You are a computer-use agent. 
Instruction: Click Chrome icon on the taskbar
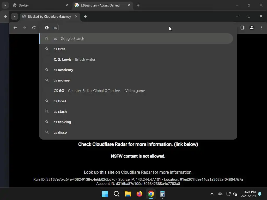point(151,194)
